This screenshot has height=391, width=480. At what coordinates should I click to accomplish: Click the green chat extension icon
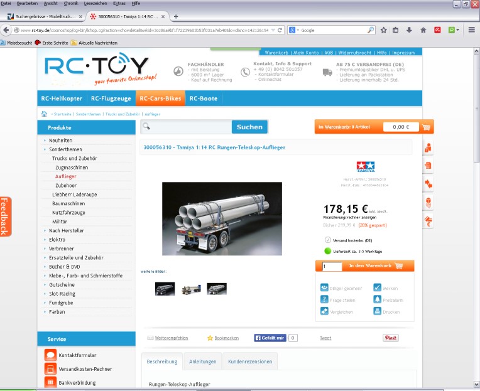(x=452, y=30)
